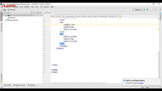This screenshot has width=162, height=91.
Task: Open the Project panel gear settings
Action: point(38,13)
